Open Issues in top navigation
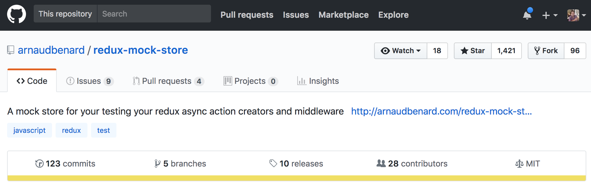The image size is (591, 186). click(296, 15)
